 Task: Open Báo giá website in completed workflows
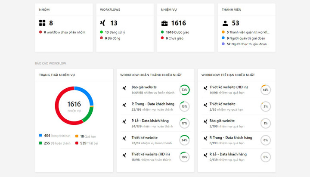145,87
